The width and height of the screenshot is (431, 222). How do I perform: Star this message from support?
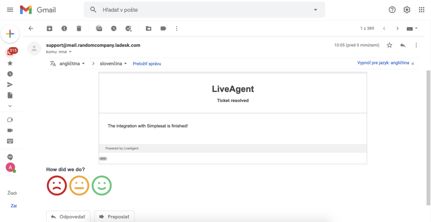pyautogui.click(x=389, y=45)
